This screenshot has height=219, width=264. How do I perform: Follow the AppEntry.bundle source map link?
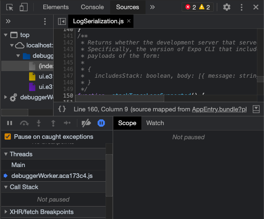click(x=219, y=109)
